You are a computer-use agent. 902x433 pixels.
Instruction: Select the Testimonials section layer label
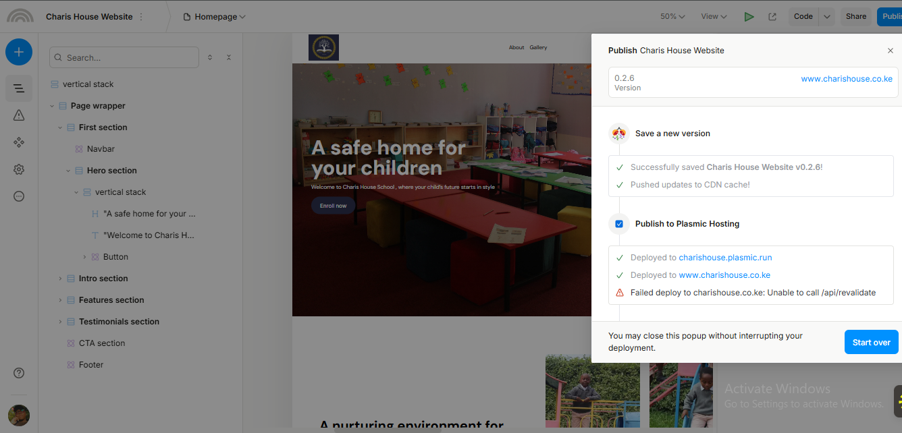coord(119,322)
